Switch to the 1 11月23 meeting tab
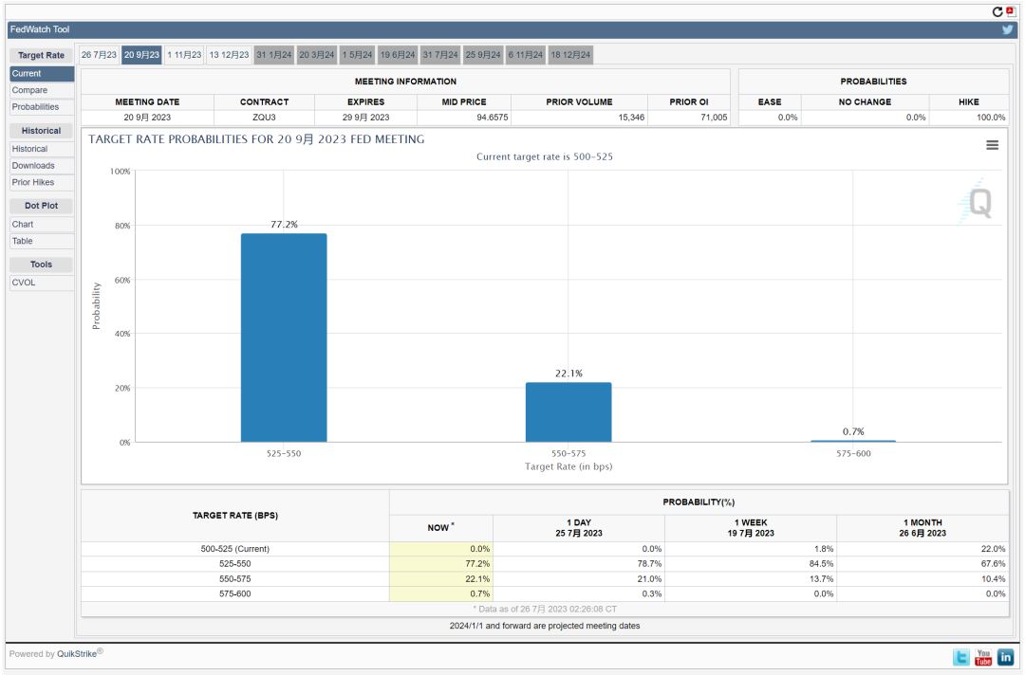The width and height of the screenshot is (1025, 675). pyautogui.click(x=184, y=55)
